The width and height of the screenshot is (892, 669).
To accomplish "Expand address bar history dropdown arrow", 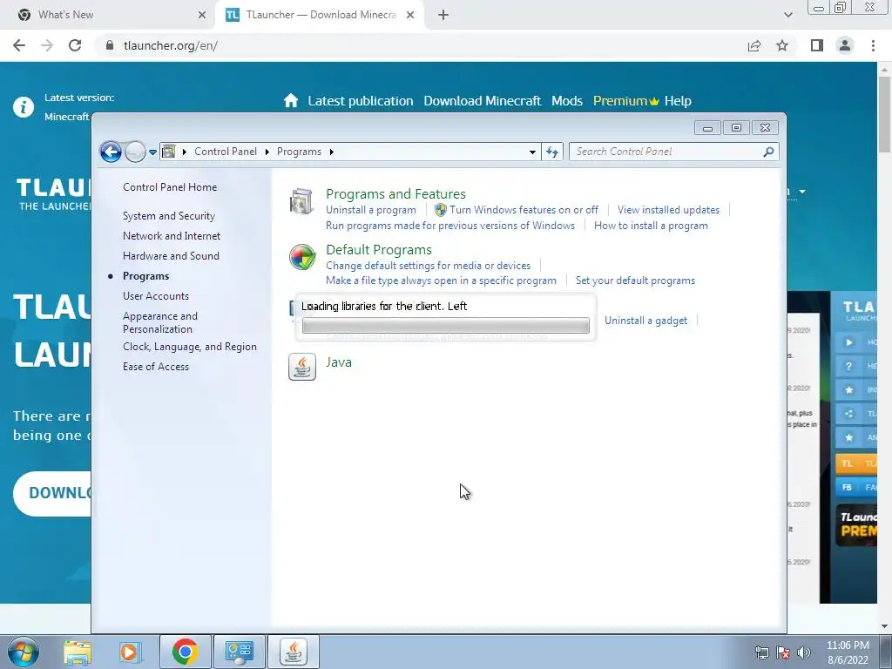I will [532, 152].
